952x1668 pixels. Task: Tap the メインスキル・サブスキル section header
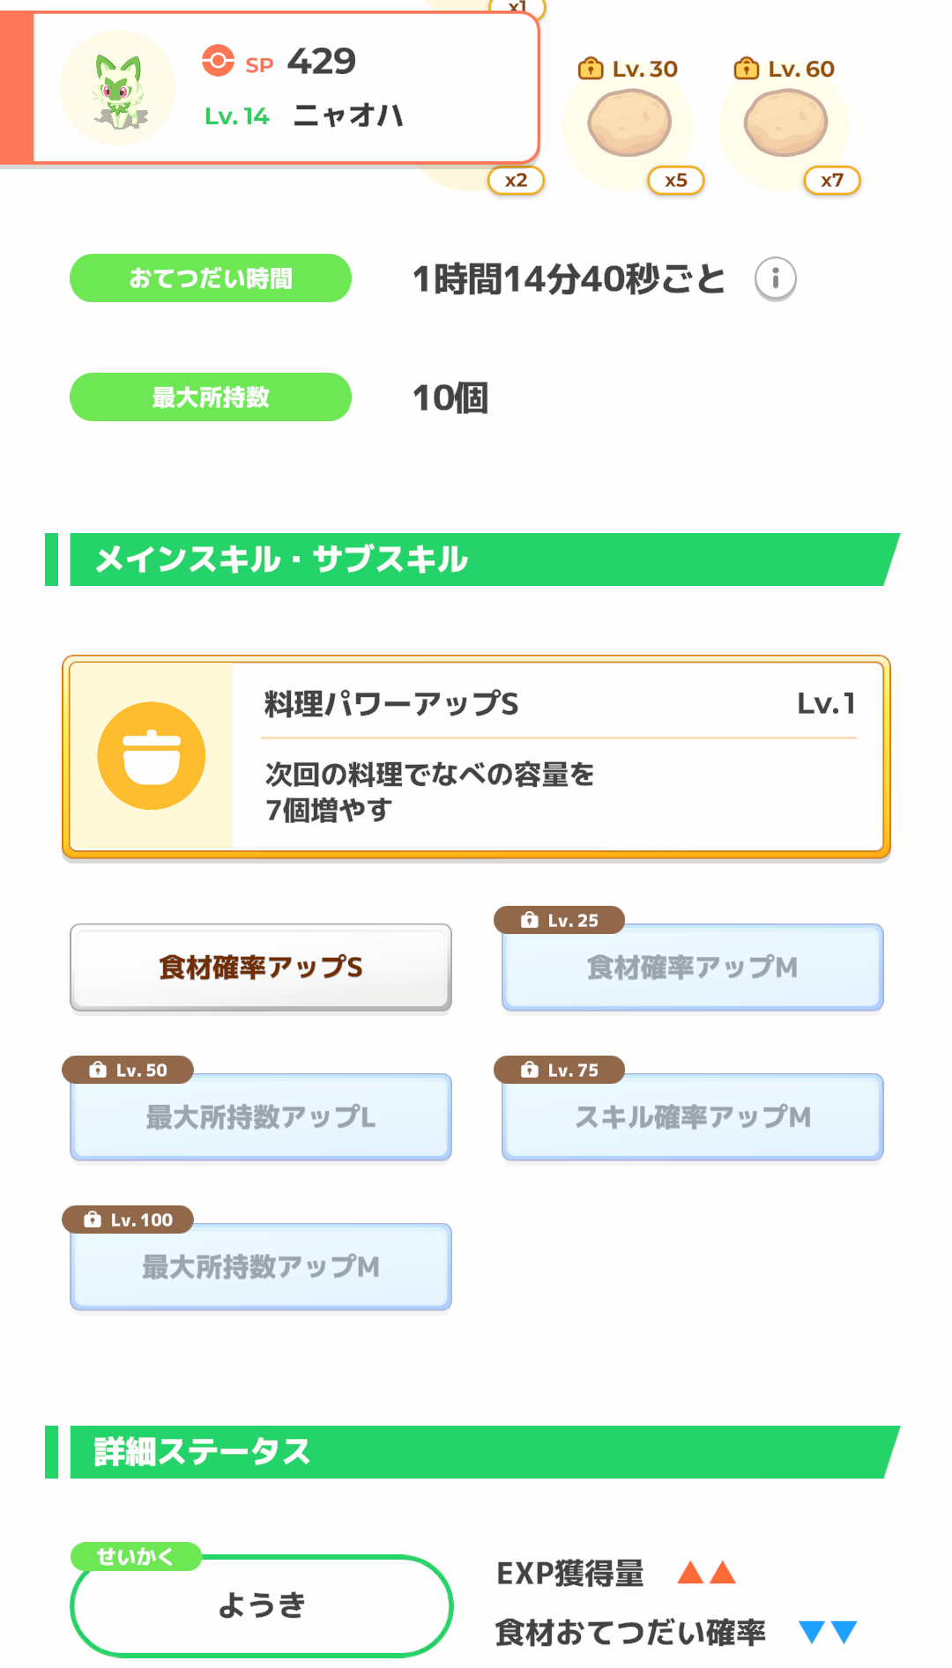pyautogui.click(x=476, y=560)
